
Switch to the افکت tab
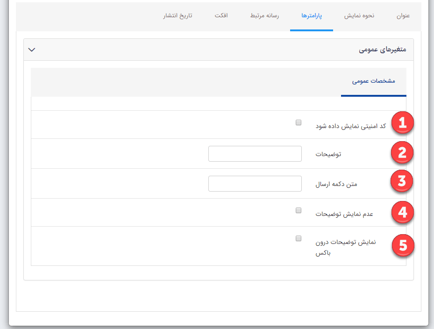[221, 15]
